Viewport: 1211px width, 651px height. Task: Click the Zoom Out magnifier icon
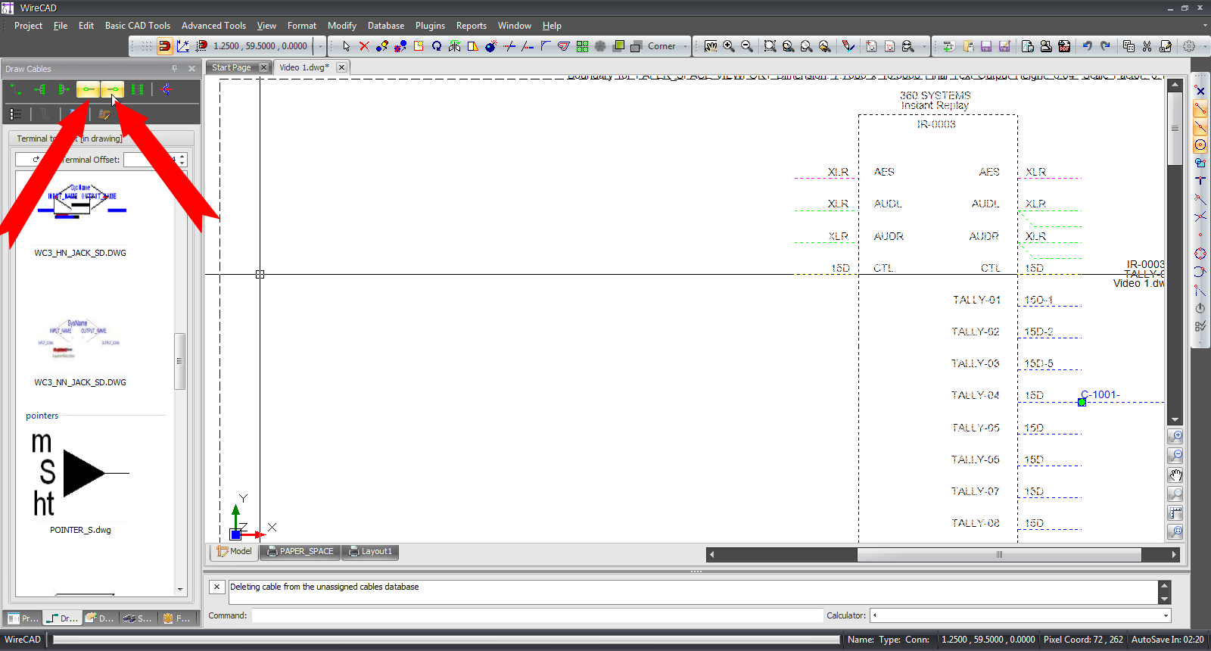pos(747,46)
